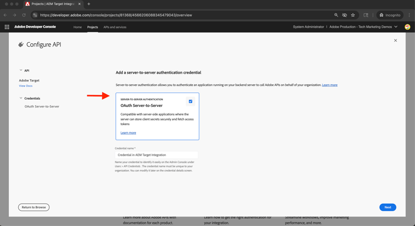Click the browser address bar URL

(x=116, y=15)
